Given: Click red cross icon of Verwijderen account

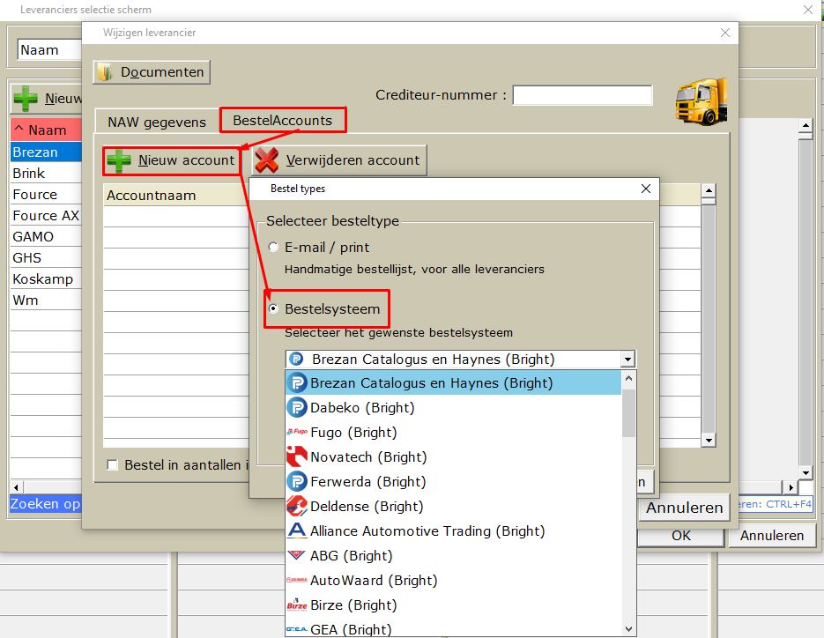Looking at the screenshot, I should [267, 160].
